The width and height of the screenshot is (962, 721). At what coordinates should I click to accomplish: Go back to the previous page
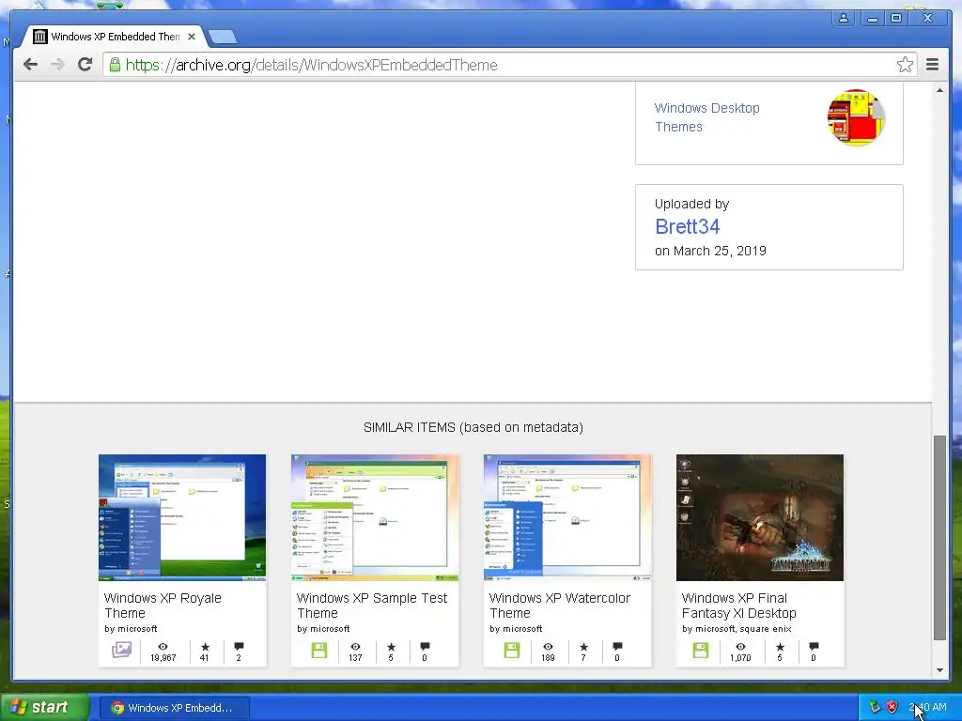(30, 65)
